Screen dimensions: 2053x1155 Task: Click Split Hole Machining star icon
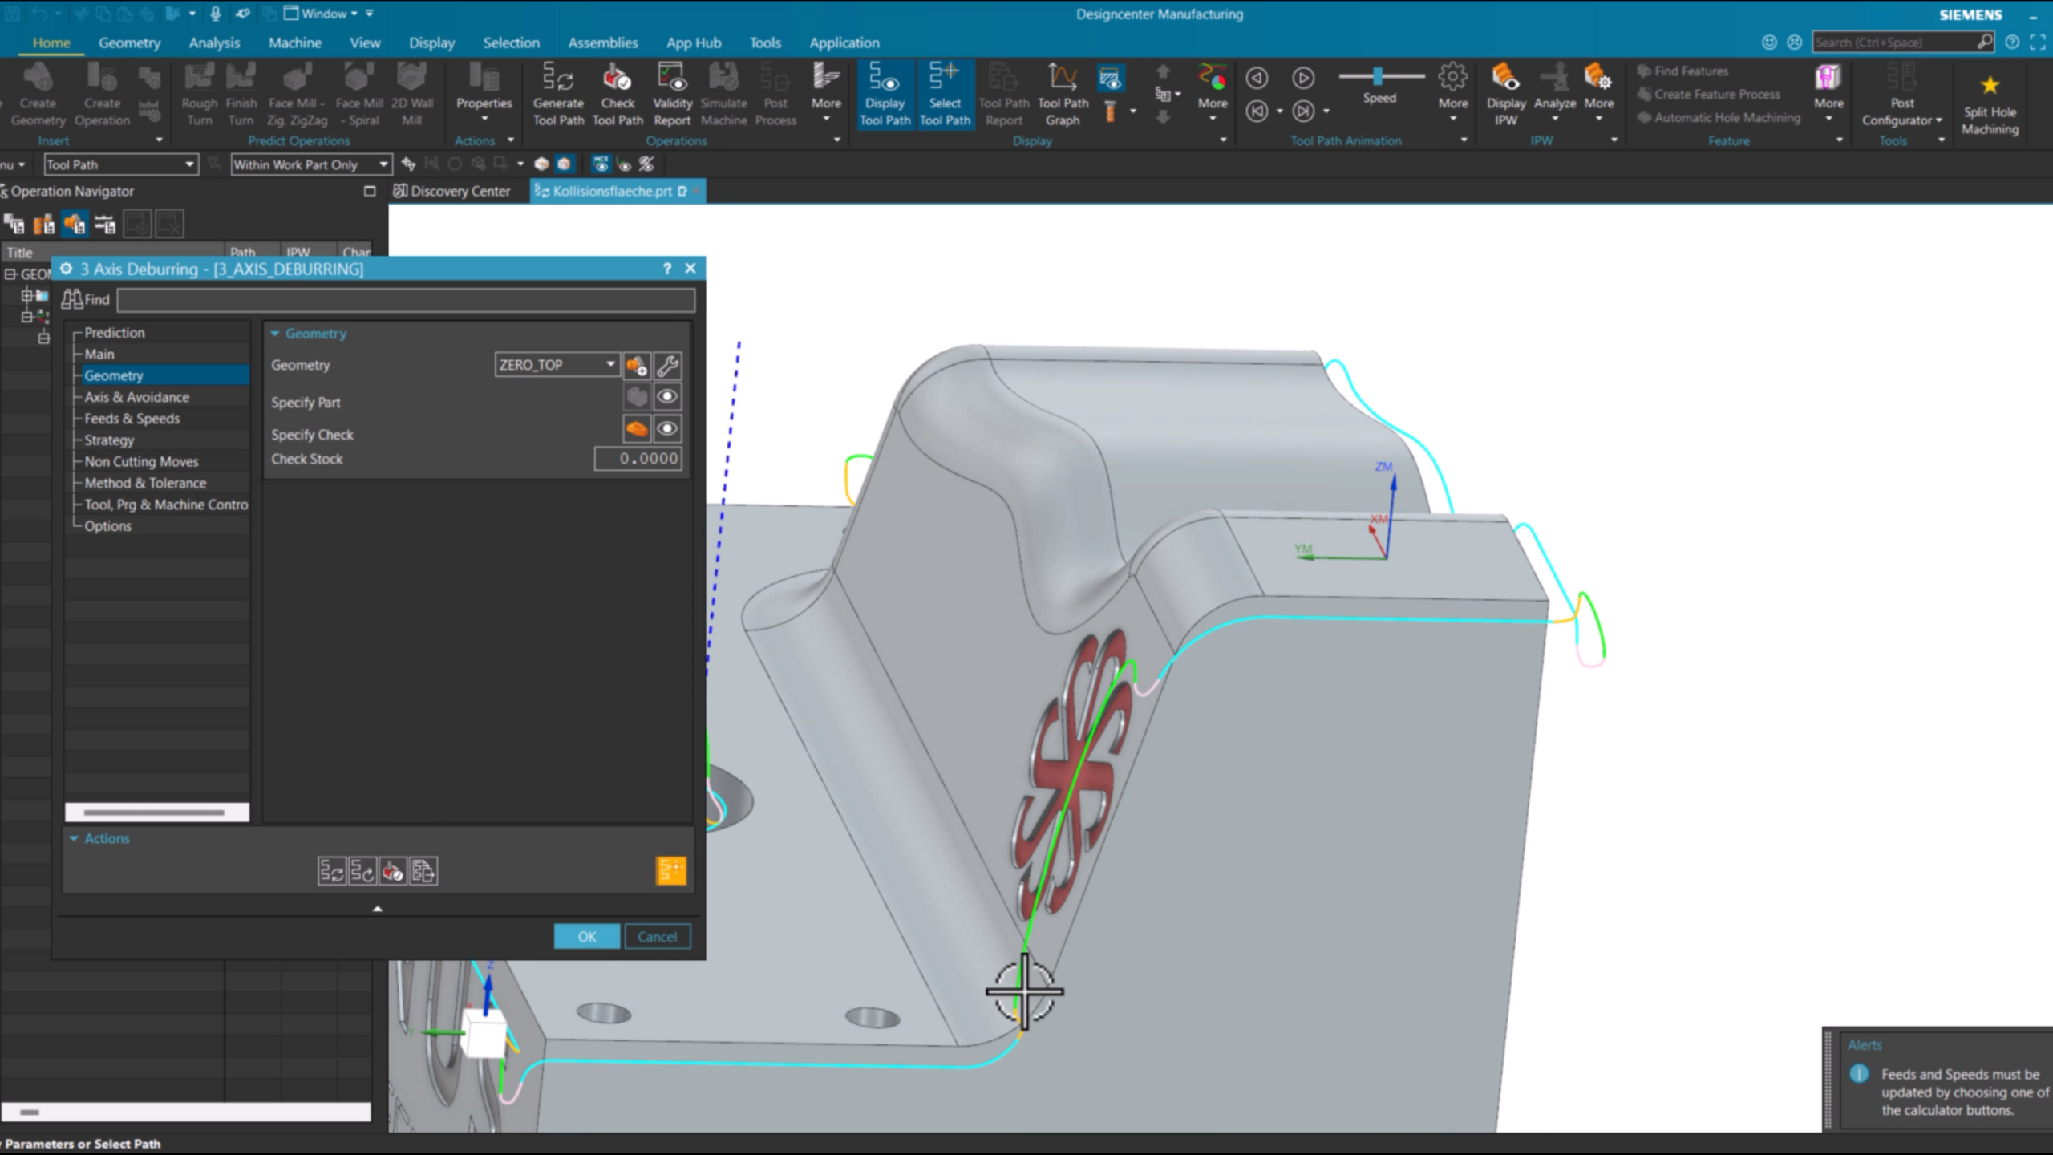pyautogui.click(x=1990, y=86)
